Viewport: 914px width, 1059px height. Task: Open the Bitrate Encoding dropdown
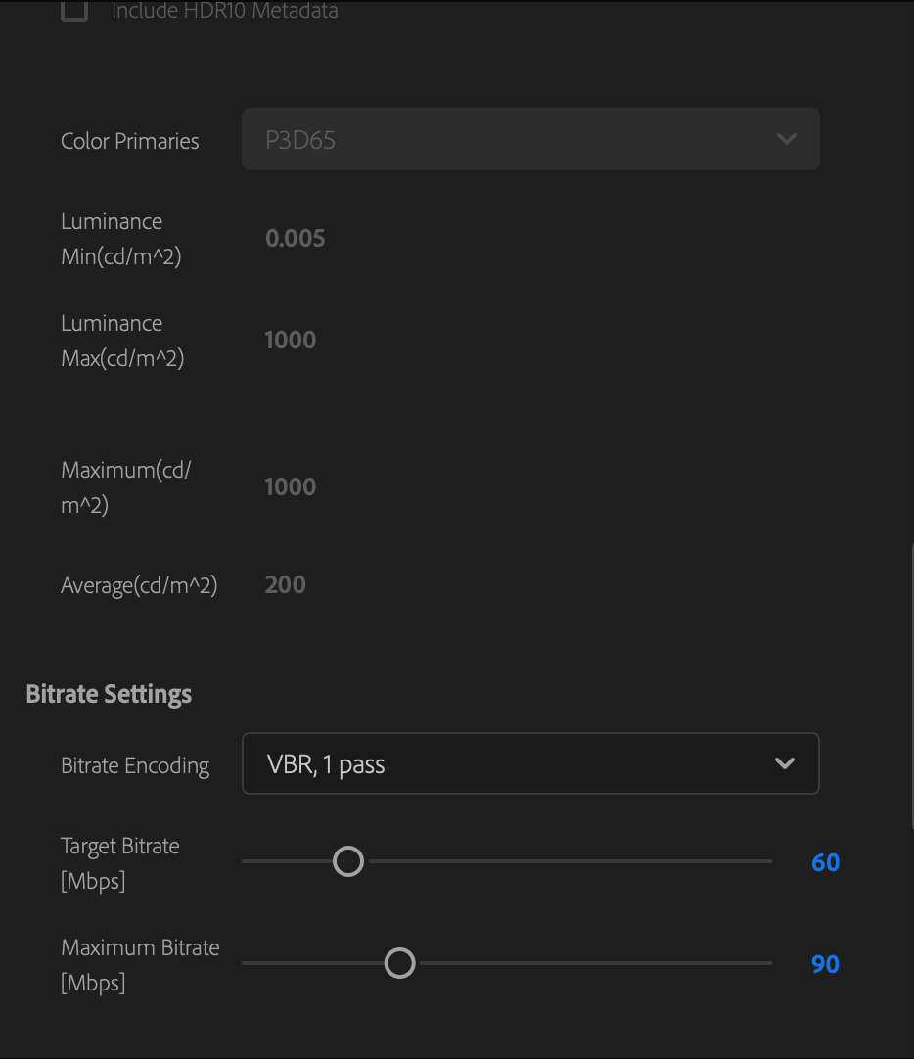530,763
